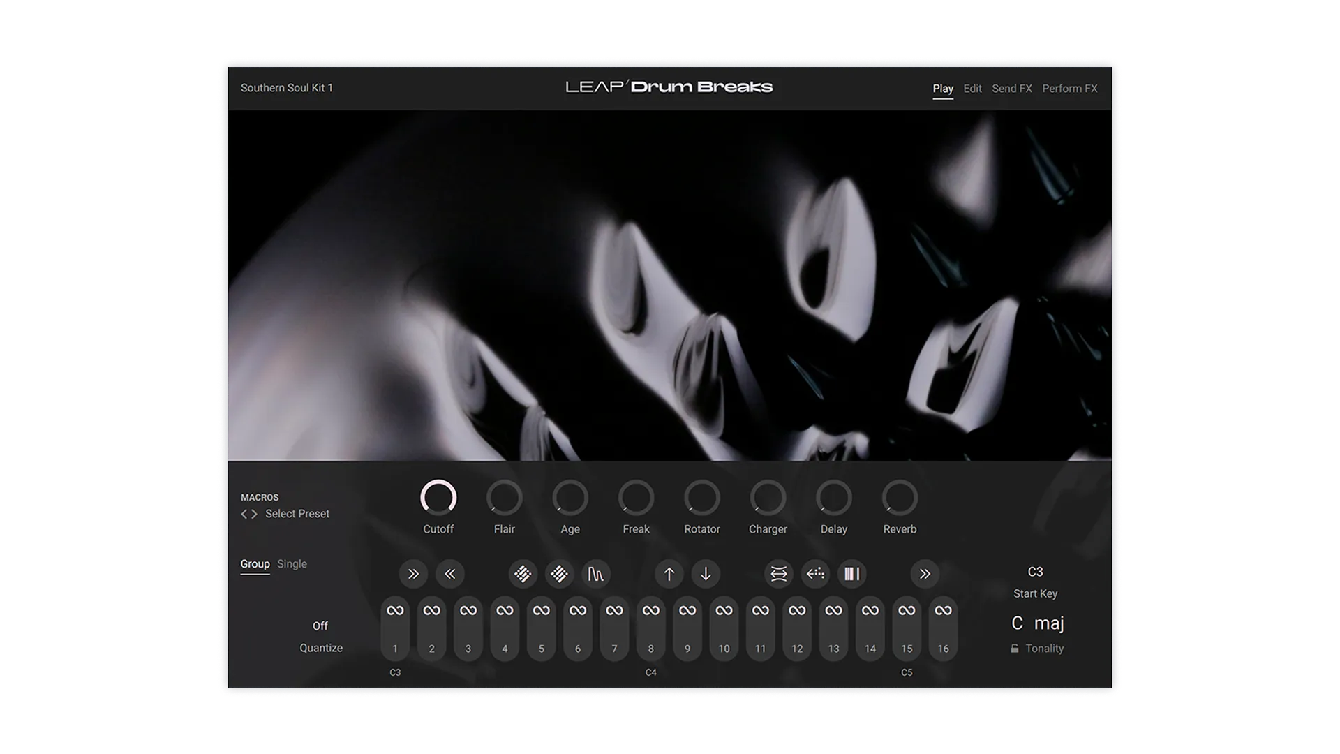The image size is (1340, 754).
Task: Toggle the loop mode on pad 1
Action: click(x=395, y=611)
